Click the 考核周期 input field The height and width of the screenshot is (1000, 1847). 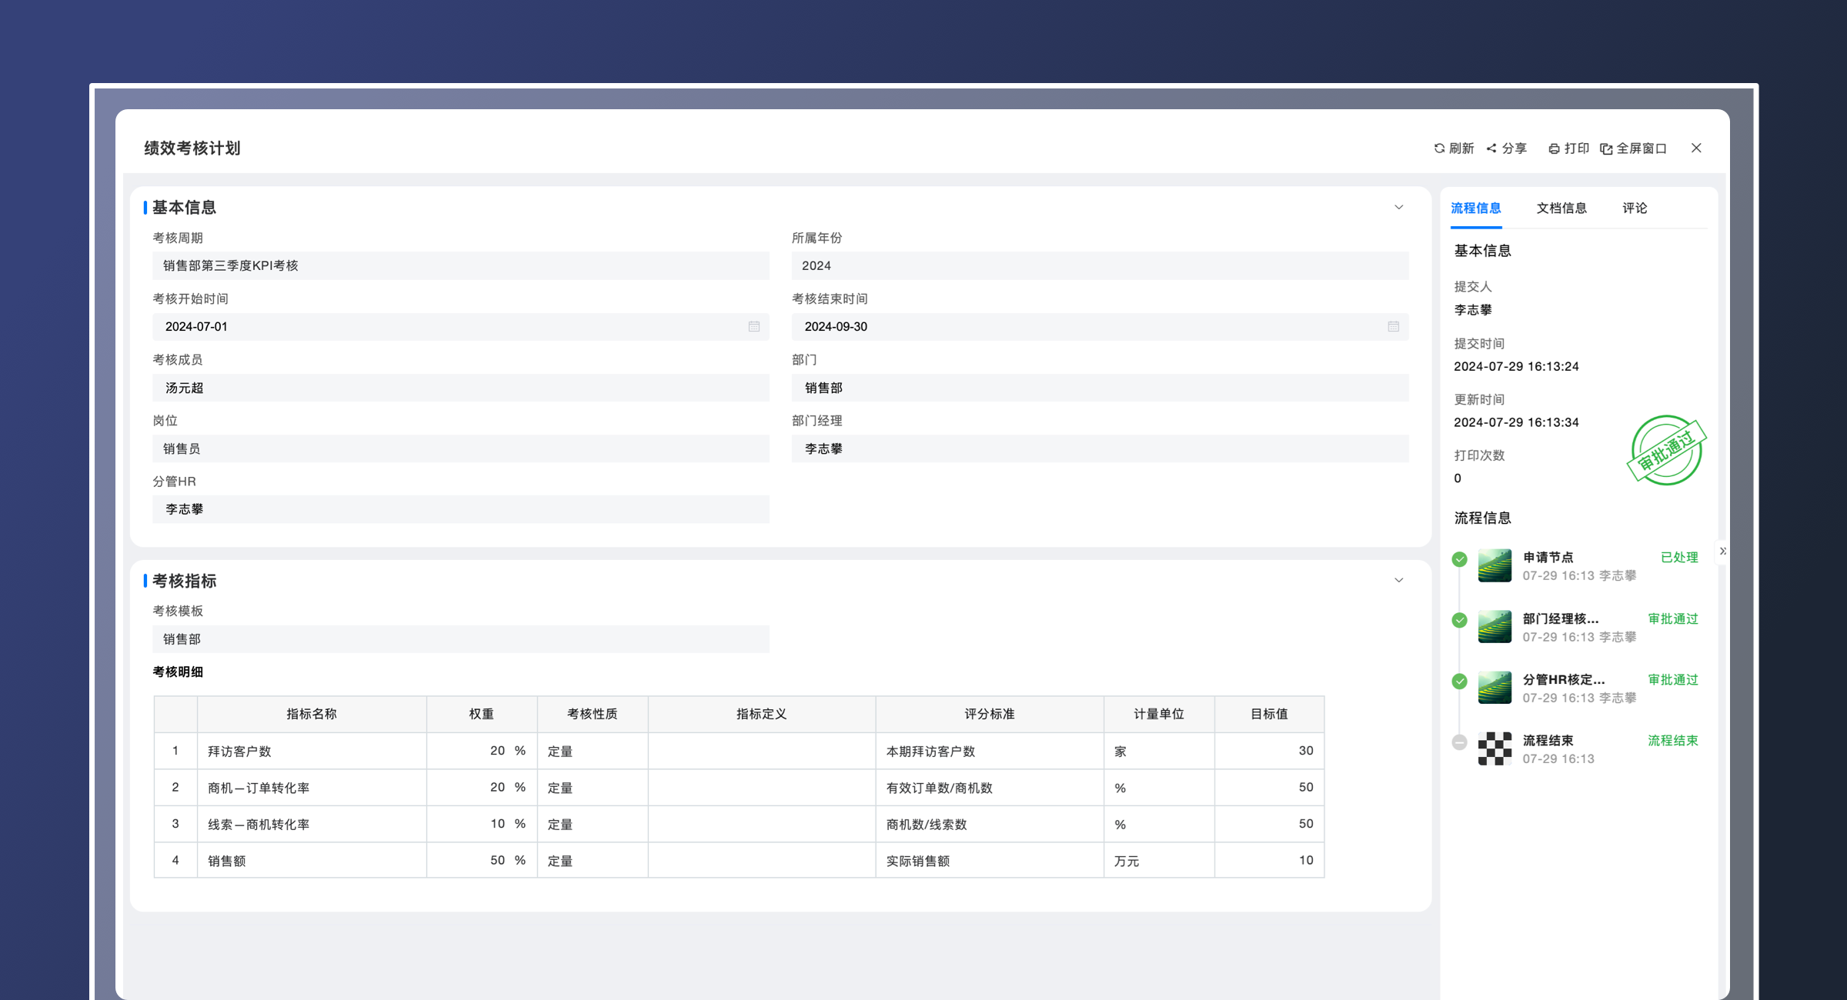(x=460, y=266)
